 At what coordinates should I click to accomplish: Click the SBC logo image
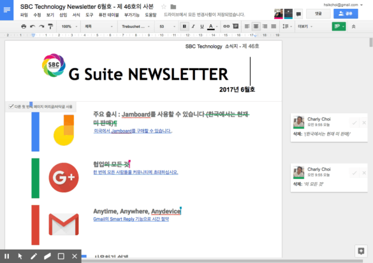pos(54,65)
